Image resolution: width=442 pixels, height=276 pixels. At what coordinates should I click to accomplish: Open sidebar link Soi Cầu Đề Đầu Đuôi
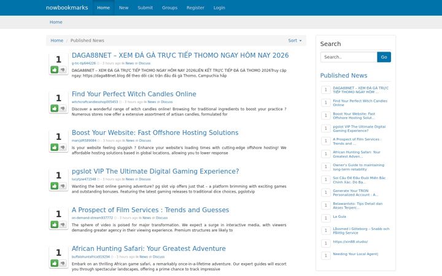point(359,180)
